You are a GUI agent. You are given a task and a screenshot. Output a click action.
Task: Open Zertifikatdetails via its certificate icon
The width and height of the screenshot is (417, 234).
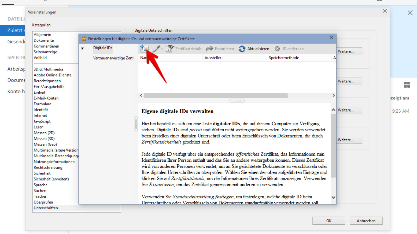(170, 49)
